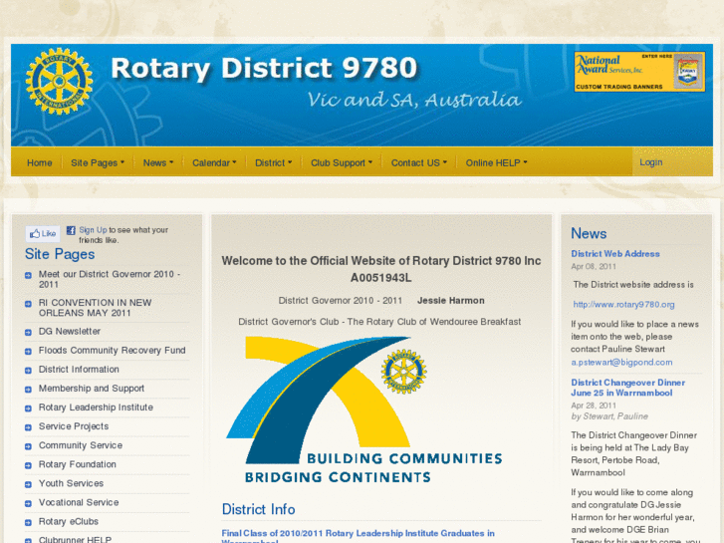Viewport: 724px width, 543px height.
Task: Expand the Contact US dropdown menu
Action: coord(419,162)
